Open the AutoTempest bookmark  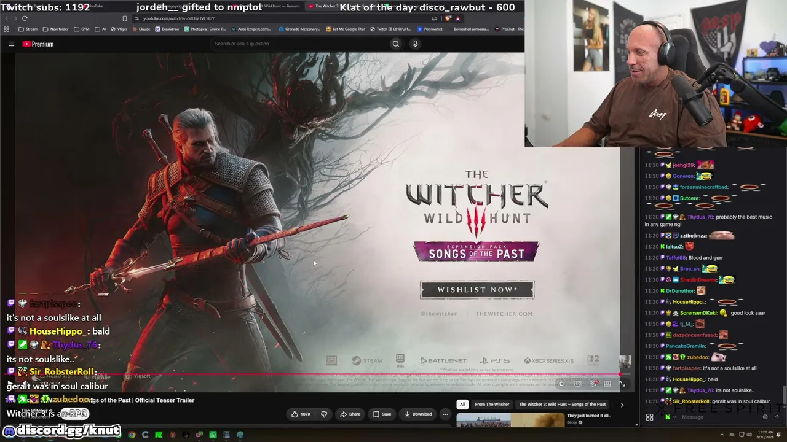tap(251, 29)
